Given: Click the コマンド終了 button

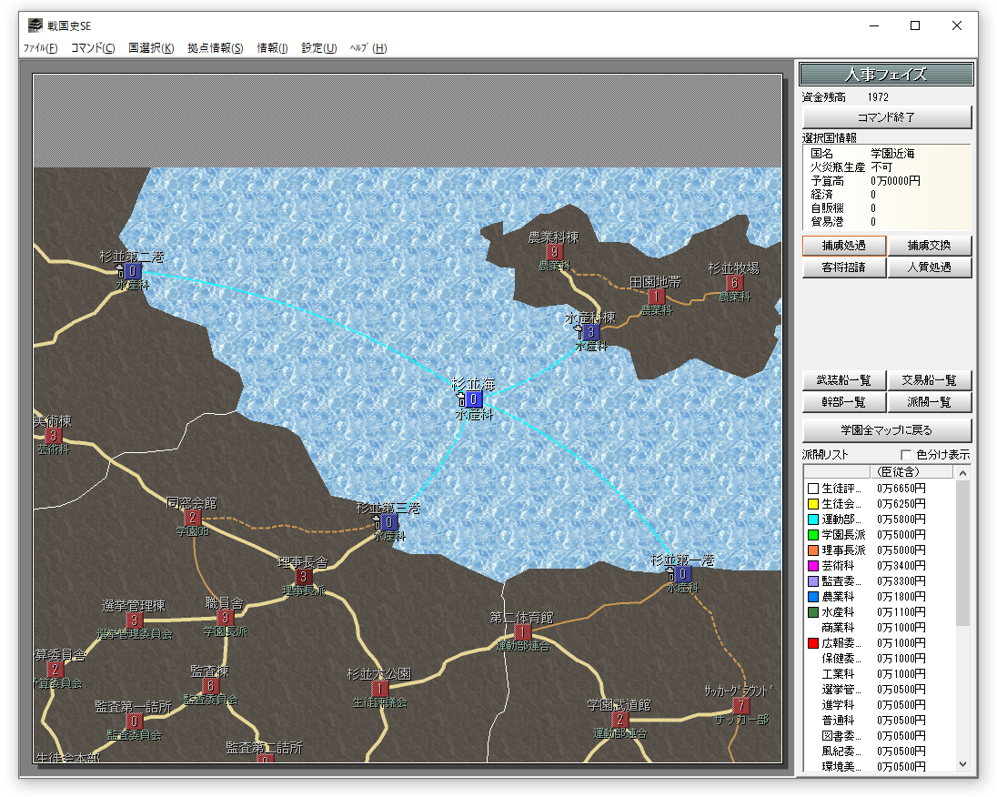Looking at the screenshot, I should (886, 117).
